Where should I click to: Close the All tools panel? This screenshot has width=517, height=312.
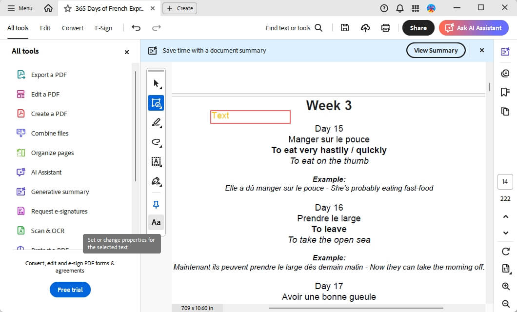pyautogui.click(x=127, y=52)
